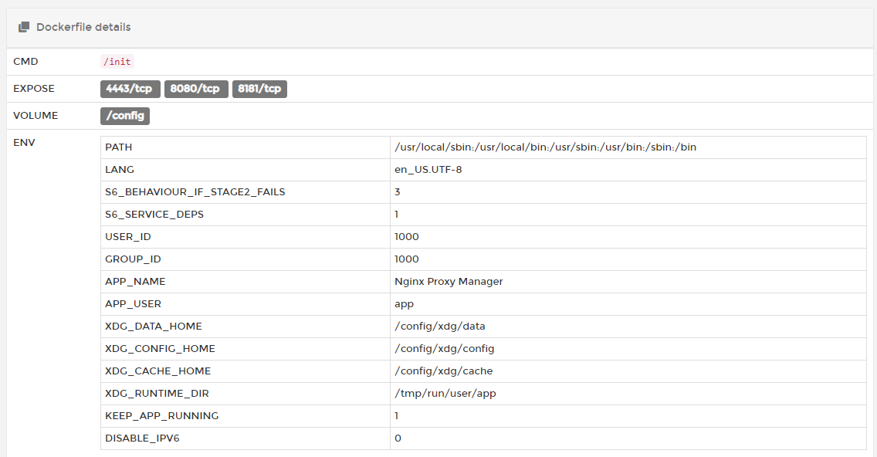Click the GROUP_ID value 1000
The image size is (877, 457).
407,259
